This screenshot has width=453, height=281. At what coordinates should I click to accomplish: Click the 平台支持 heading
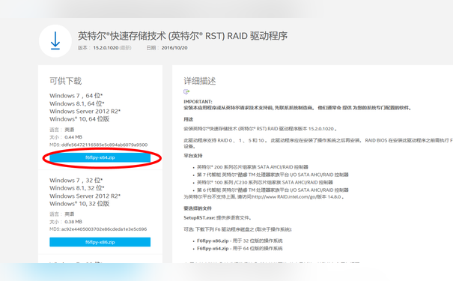point(193,156)
